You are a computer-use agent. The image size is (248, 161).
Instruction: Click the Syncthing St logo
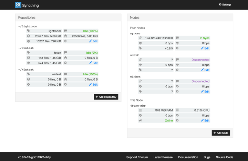(x=18, y=5)
